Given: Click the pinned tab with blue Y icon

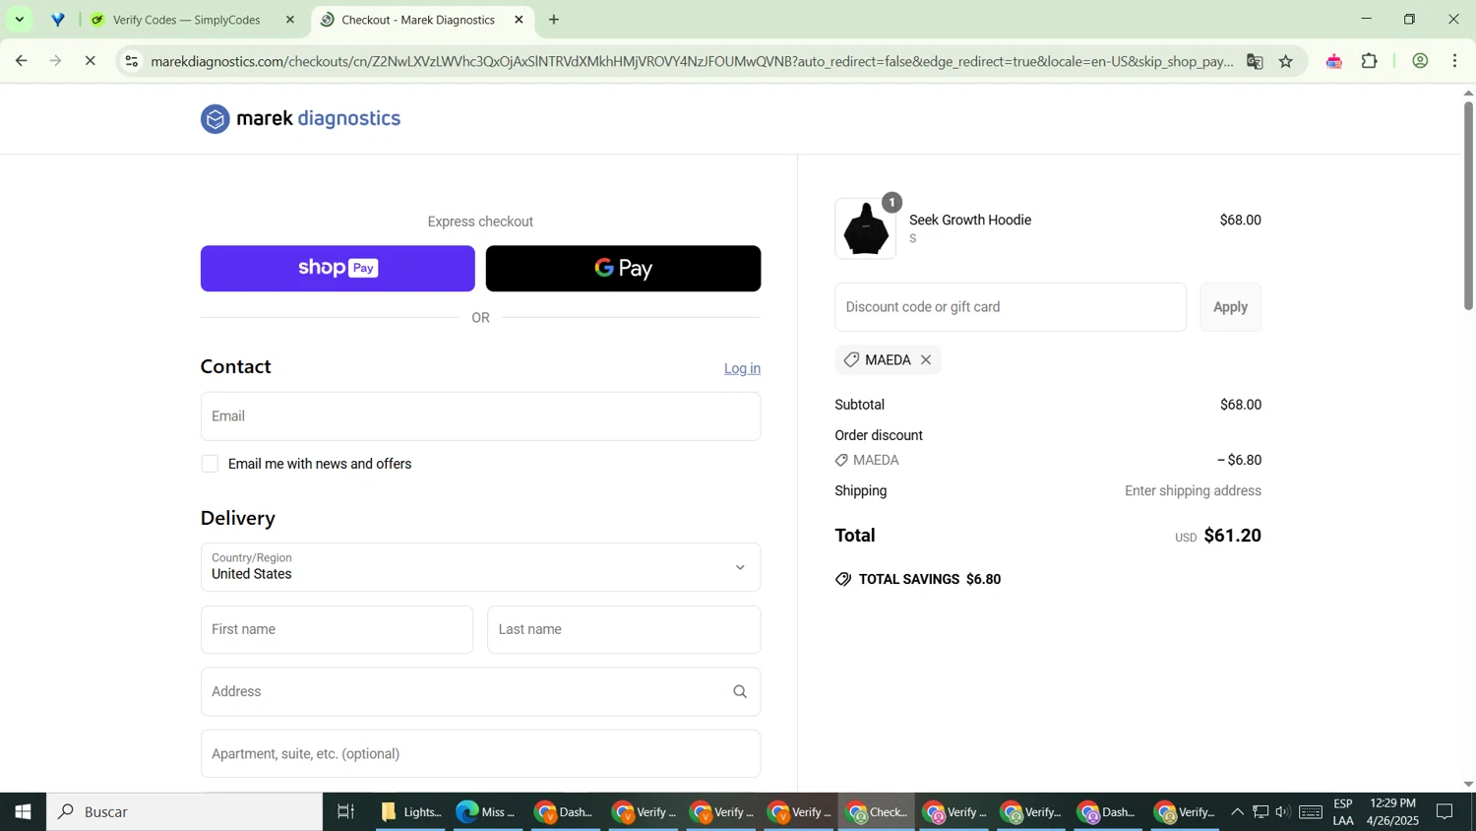Looking at the screenshot, I should click(x=58, y=20).
